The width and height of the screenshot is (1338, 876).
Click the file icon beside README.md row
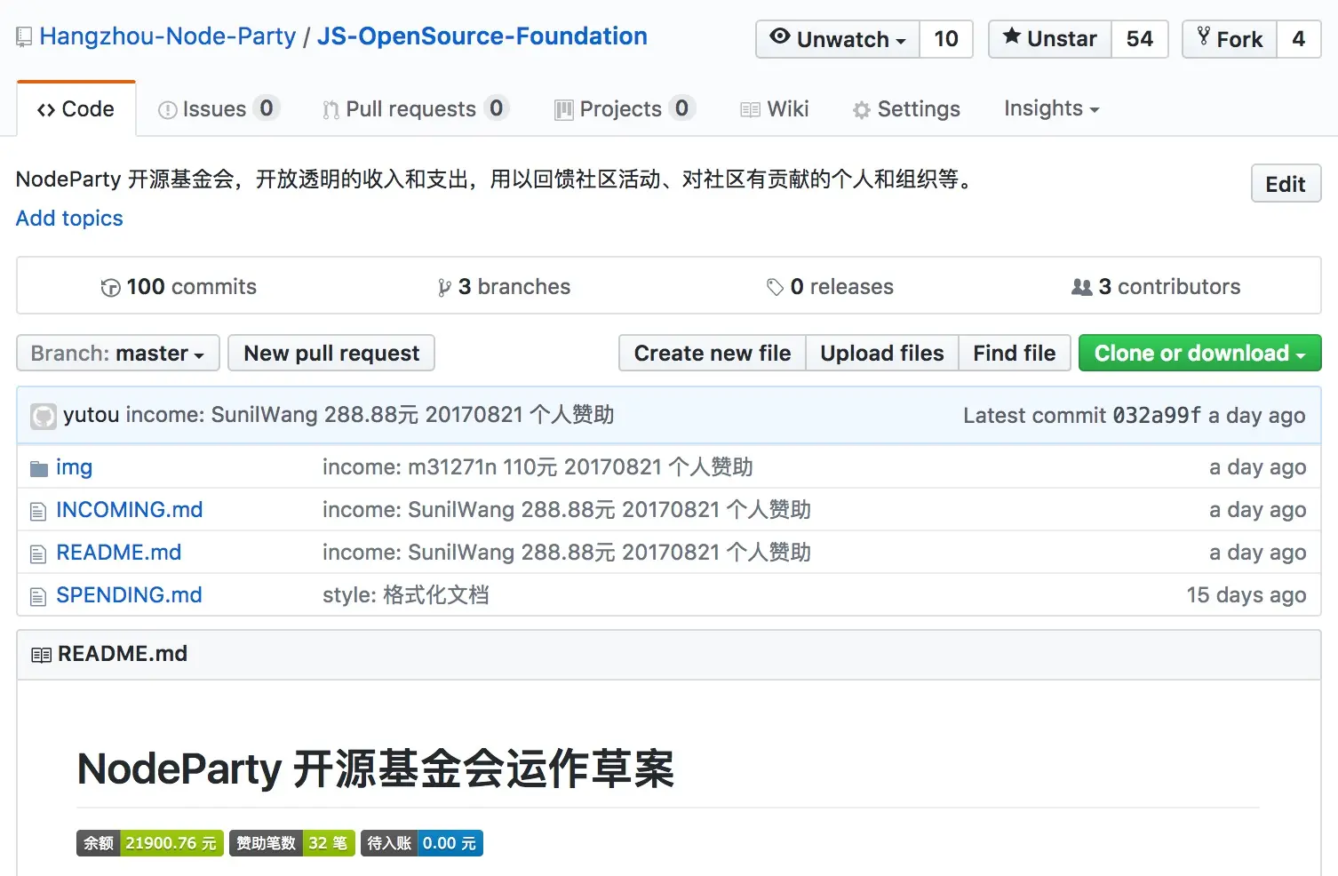(38, 553)
